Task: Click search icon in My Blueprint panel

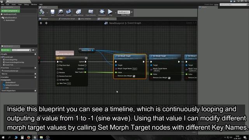Action: (x=30, y=50)
